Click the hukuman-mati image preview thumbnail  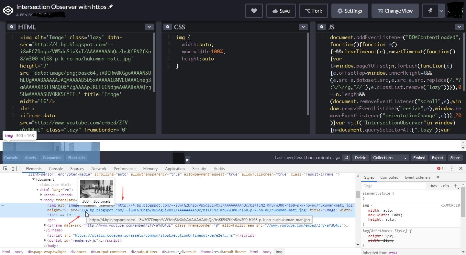point(96,189)
